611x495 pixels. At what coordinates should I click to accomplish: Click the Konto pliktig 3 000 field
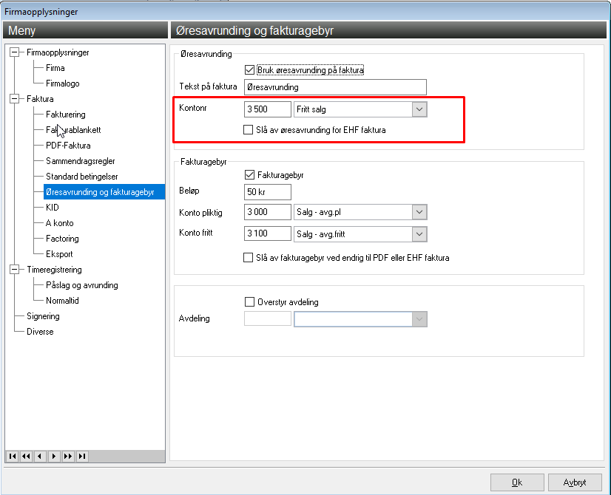point(267,212)
